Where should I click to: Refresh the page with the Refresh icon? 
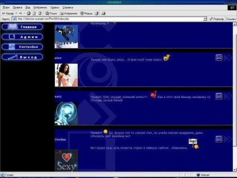click(34, 13)
